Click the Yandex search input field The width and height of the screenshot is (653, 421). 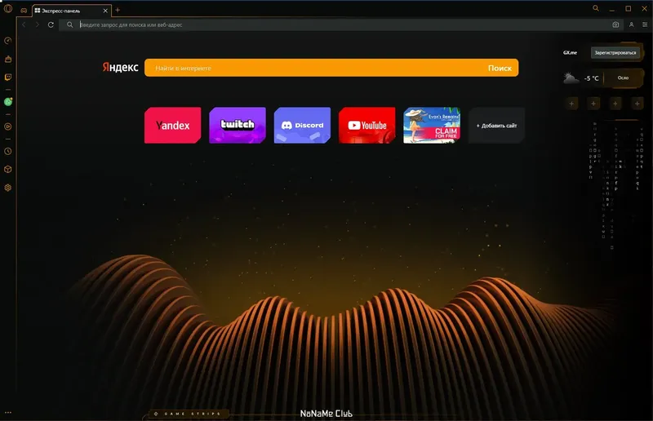pos(314,68)
